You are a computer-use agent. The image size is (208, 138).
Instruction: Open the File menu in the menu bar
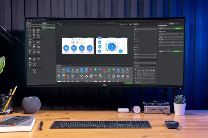click(31, 21)
